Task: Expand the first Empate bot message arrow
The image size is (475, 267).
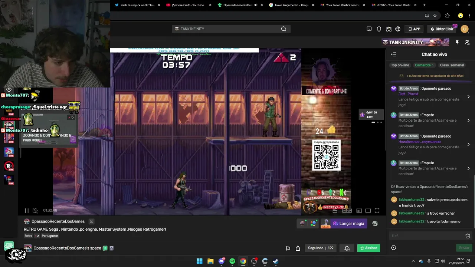Action: (468, 121)
